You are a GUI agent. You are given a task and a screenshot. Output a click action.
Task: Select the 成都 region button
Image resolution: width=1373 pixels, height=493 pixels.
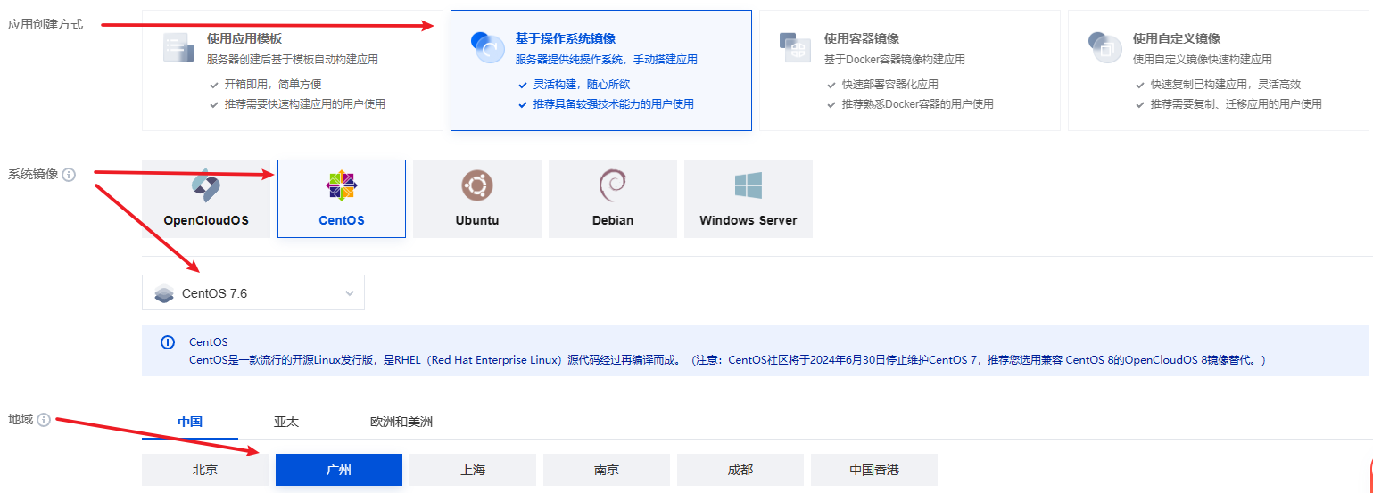click(740, 470)
